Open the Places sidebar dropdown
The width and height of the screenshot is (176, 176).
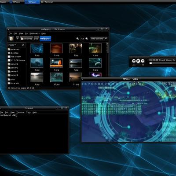tap(12, 45)
